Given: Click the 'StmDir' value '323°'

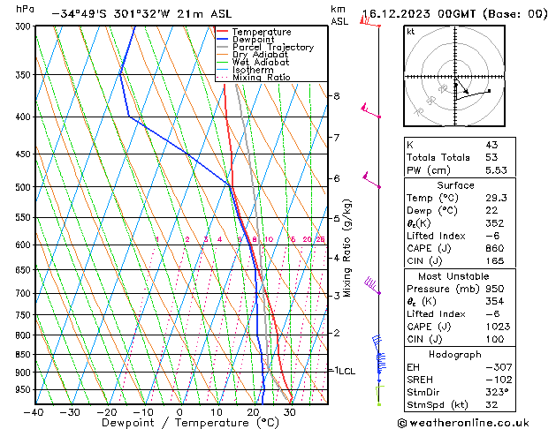Looking at the screenshot, I should 497,392.
